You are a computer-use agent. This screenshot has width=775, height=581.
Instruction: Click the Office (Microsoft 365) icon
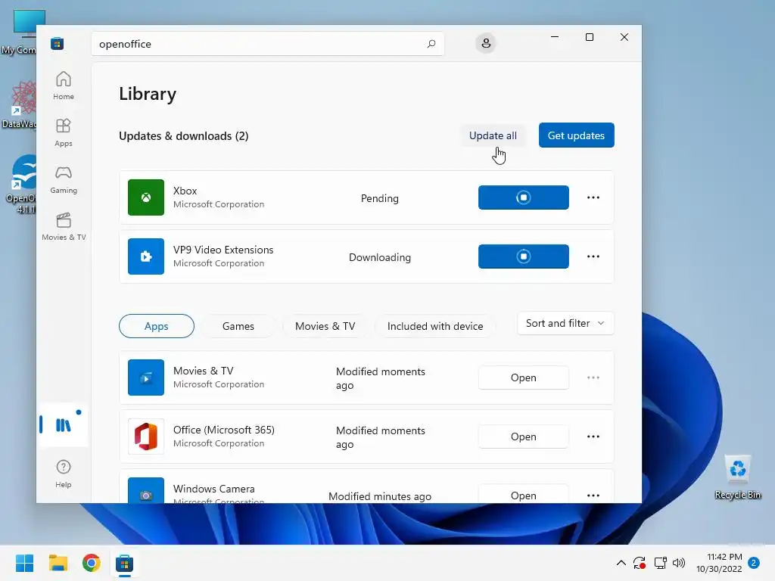click(146, 437)
